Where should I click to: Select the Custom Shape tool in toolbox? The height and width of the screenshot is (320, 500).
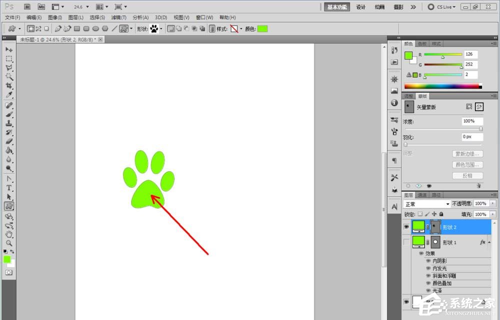pyautogui.click(x=9, y=206)
